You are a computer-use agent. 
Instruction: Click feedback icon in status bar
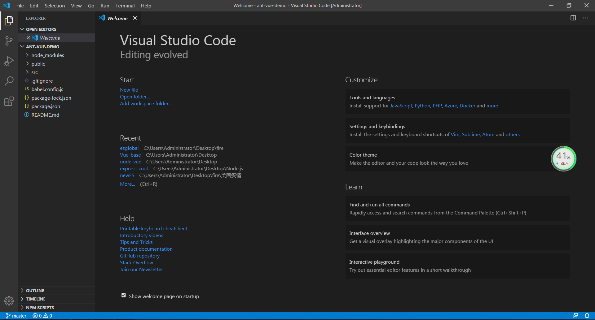575,316
